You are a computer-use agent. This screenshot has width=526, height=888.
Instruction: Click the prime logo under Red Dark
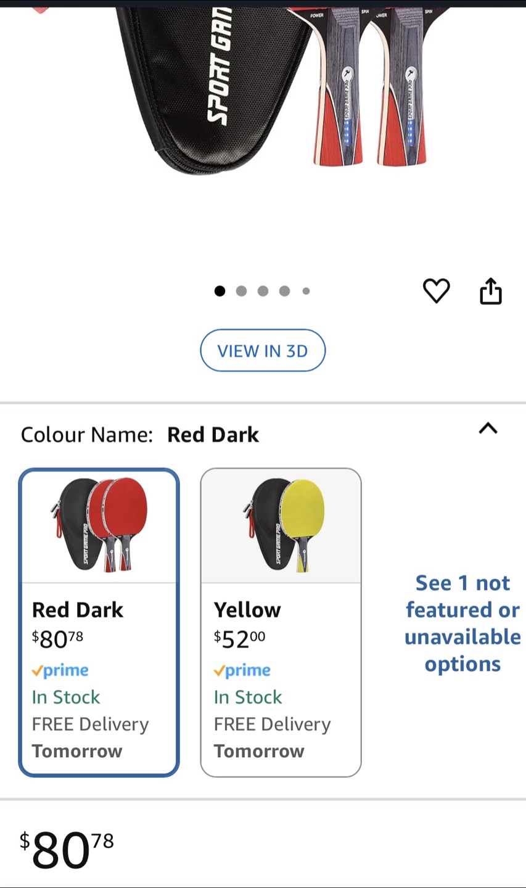point(60,670)
